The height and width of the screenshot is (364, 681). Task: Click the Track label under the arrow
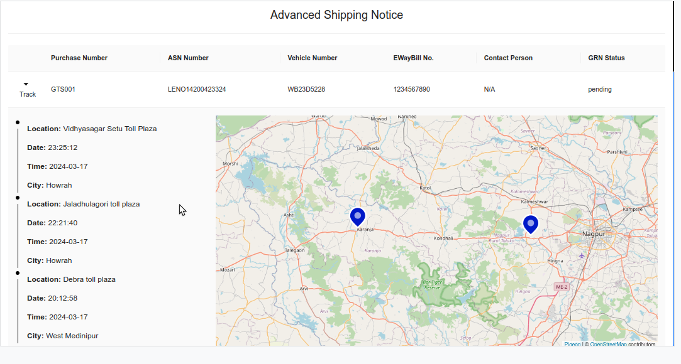point(28,94)
